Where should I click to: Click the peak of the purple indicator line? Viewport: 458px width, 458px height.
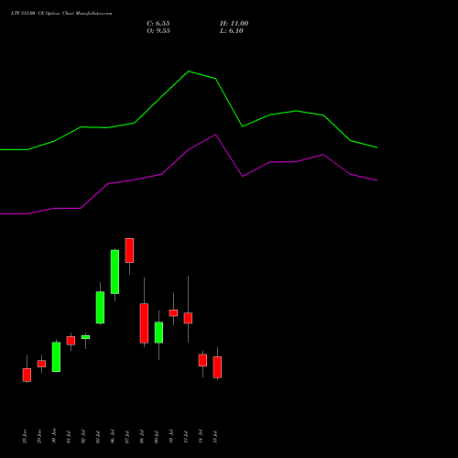click(215, 135)
